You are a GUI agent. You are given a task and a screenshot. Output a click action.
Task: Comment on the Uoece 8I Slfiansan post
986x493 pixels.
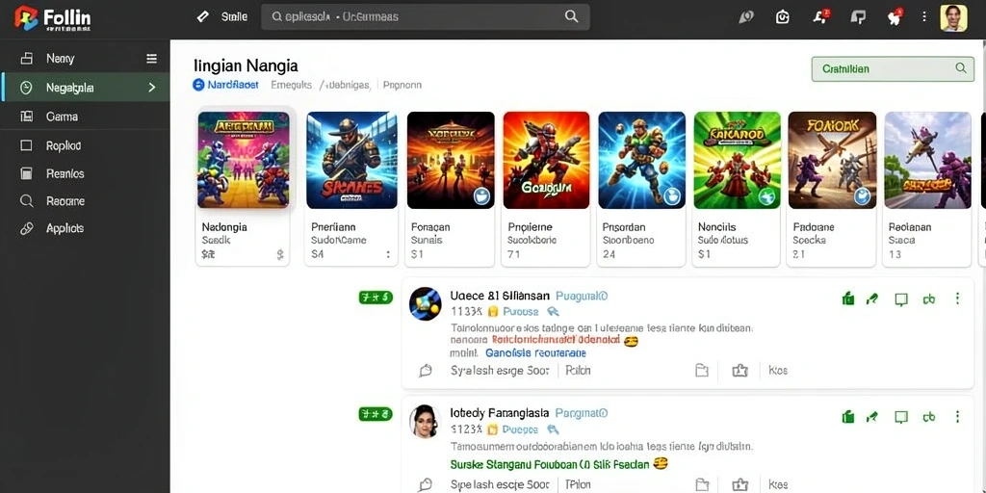click(x=901, y=299)
